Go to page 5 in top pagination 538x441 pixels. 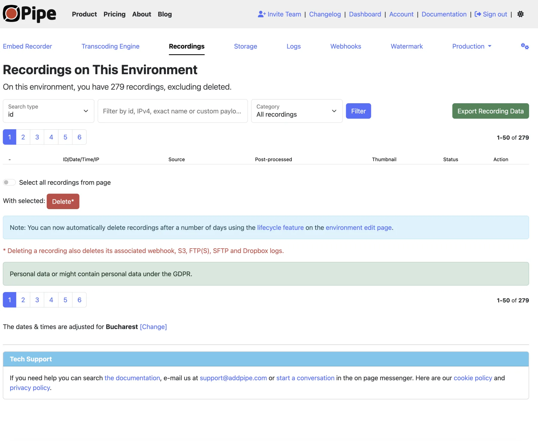[65, 137]
